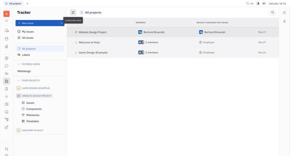Collapse the Filtered Views section

[19, 64]
